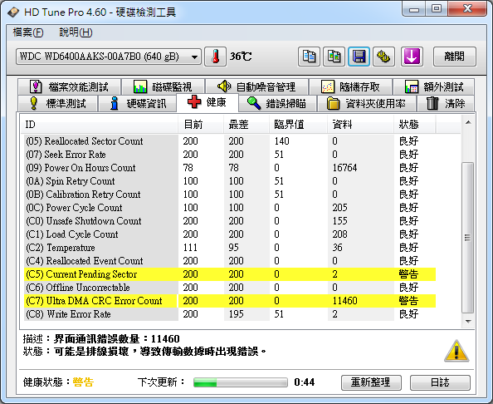This screenshot has width=493, height=404.
Task: Click the 36℃ temperature readout
Action: [241, 57]
